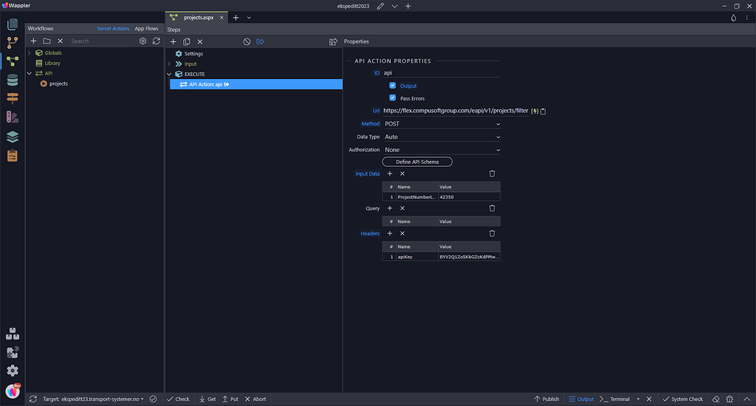
Task: Delete Input Data row with trash icon
Action: (492, 173)
